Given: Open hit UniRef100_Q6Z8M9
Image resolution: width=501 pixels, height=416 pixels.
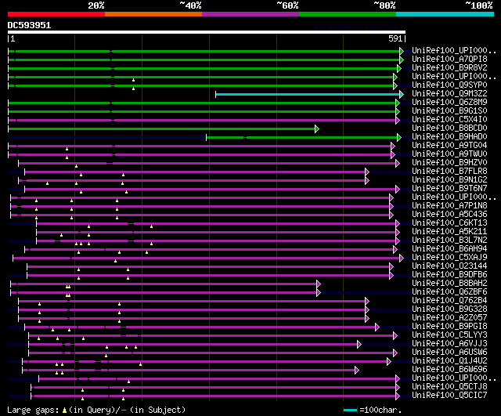Looking at the screenshot, I should point(449,103).
